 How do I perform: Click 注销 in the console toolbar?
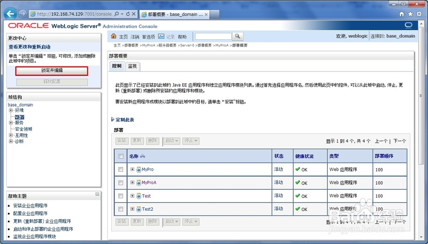[135, 36]
